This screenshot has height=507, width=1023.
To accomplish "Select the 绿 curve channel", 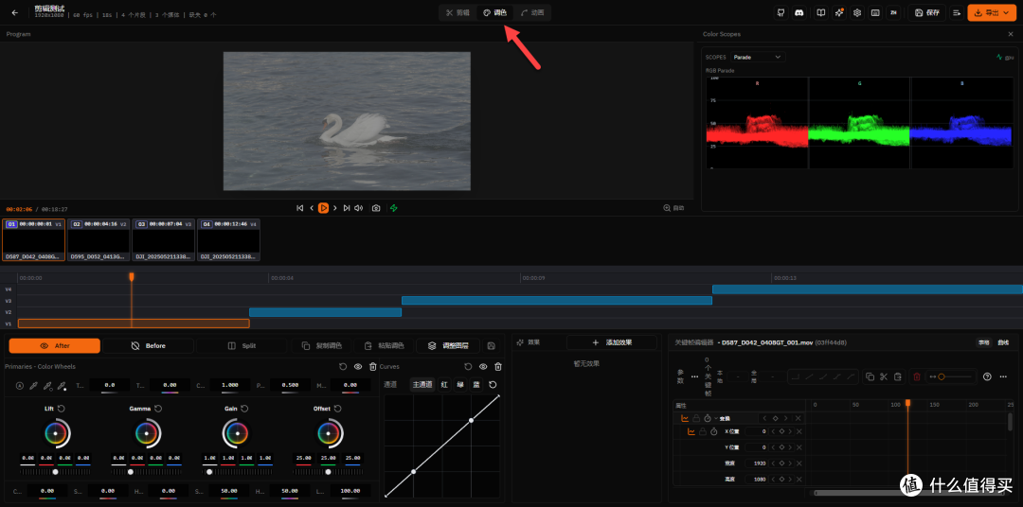I will pos(460,384).
